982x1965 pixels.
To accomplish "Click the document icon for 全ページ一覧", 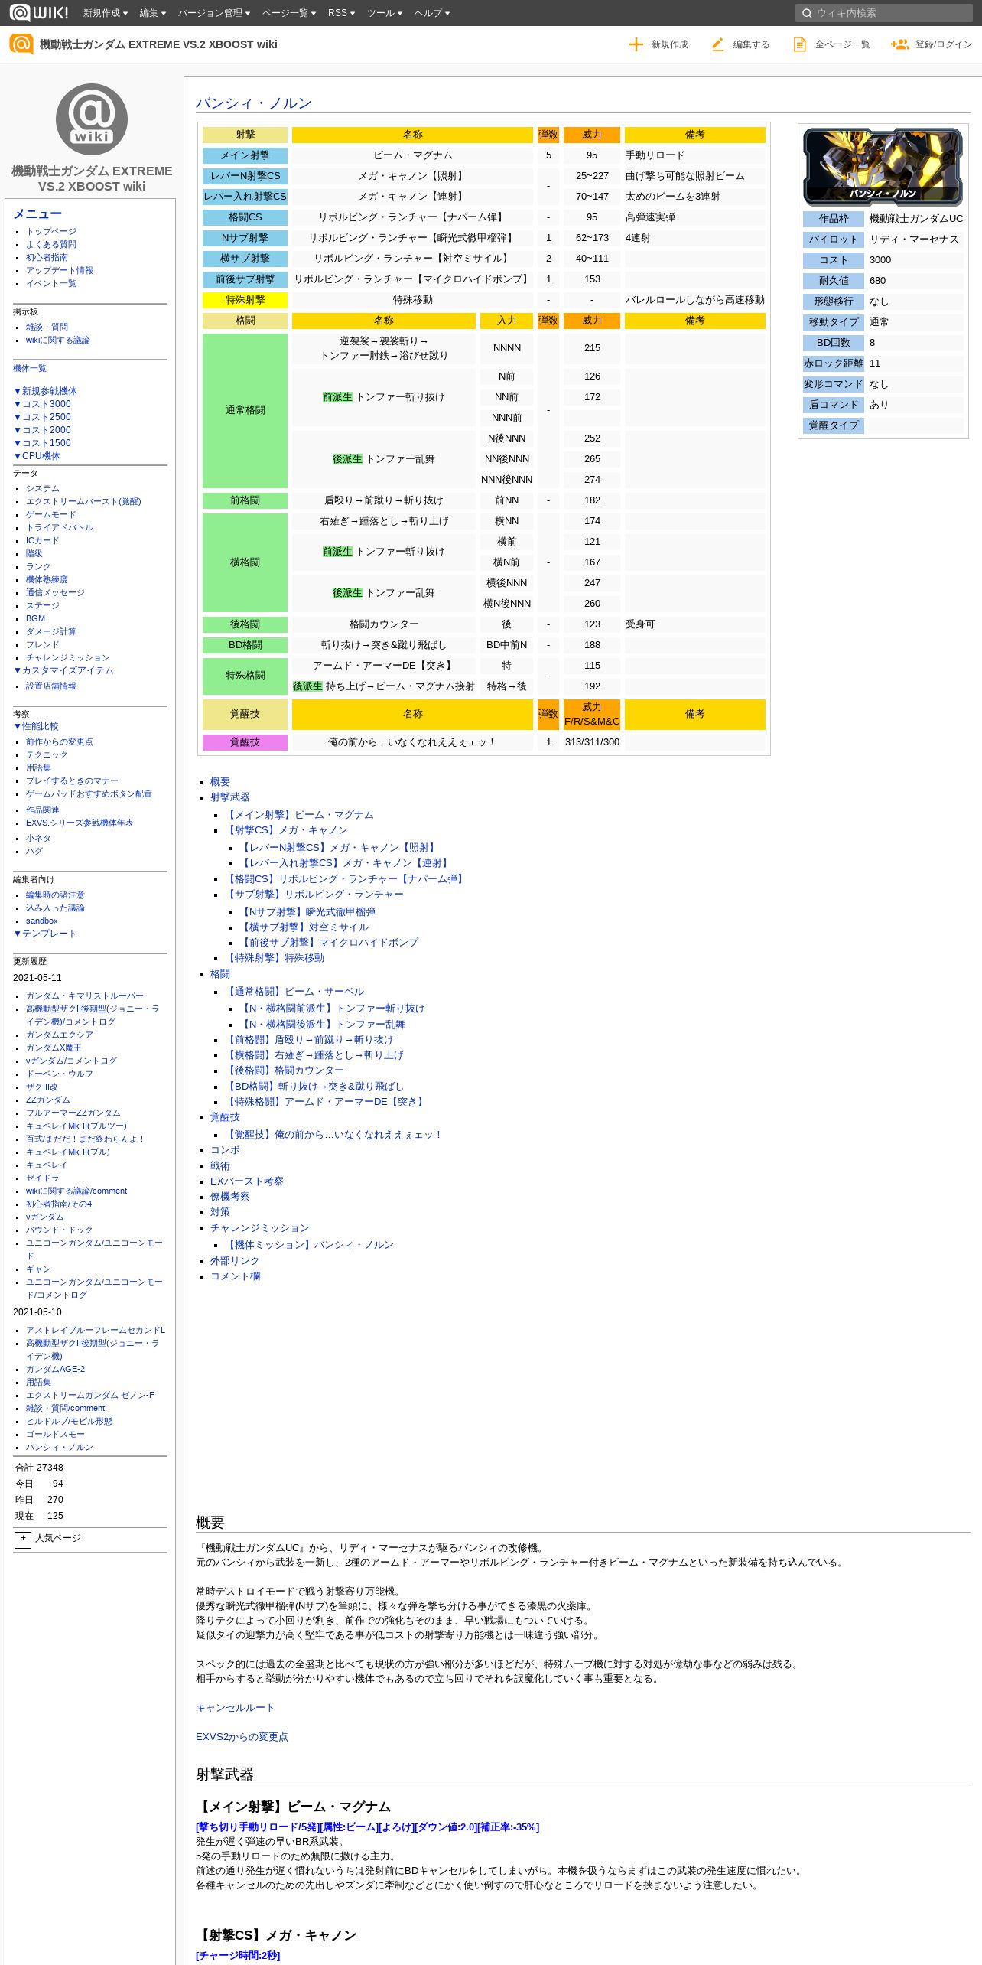I will pyautogui.click(x=800, y=44).
